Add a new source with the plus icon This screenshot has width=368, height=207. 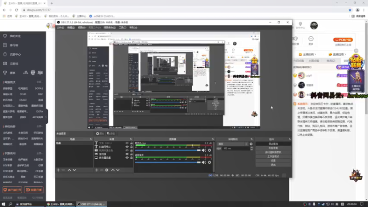click(97, 170)
